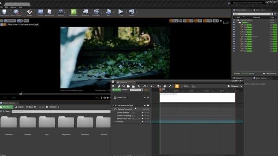Collapse the CameraComponent track

pyautogui.click(x=114, y=109)
